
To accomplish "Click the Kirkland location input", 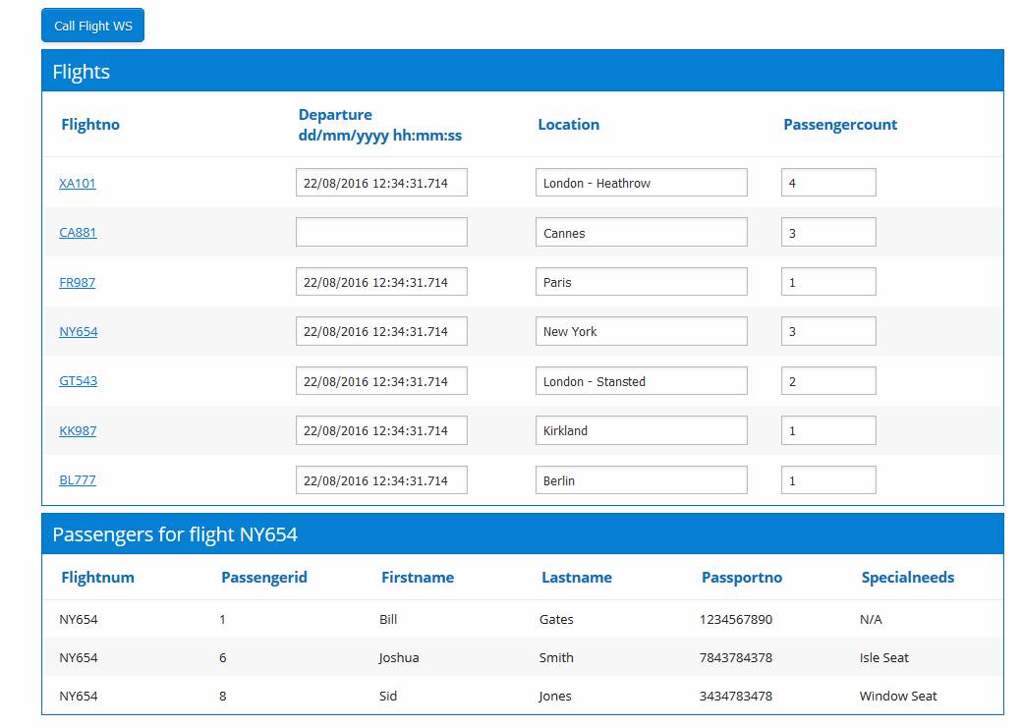I will click(x=641, y=431).
